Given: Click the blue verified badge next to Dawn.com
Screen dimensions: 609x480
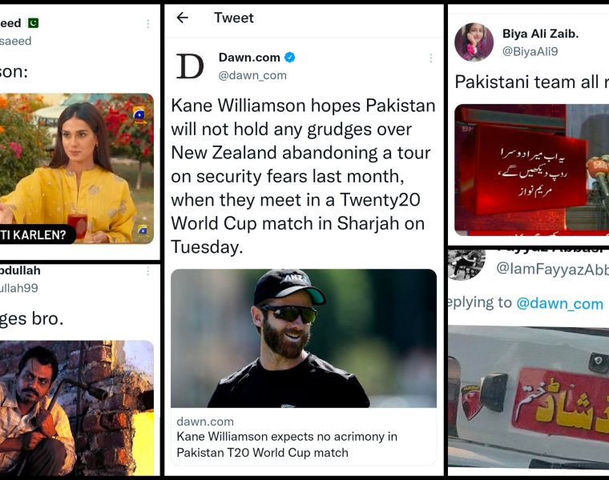Looking at the screenshot, I should pos(290,58).
